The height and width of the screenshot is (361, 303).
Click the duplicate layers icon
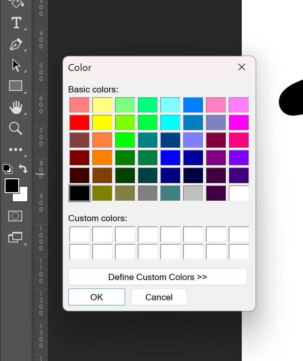tap(15, 238)
